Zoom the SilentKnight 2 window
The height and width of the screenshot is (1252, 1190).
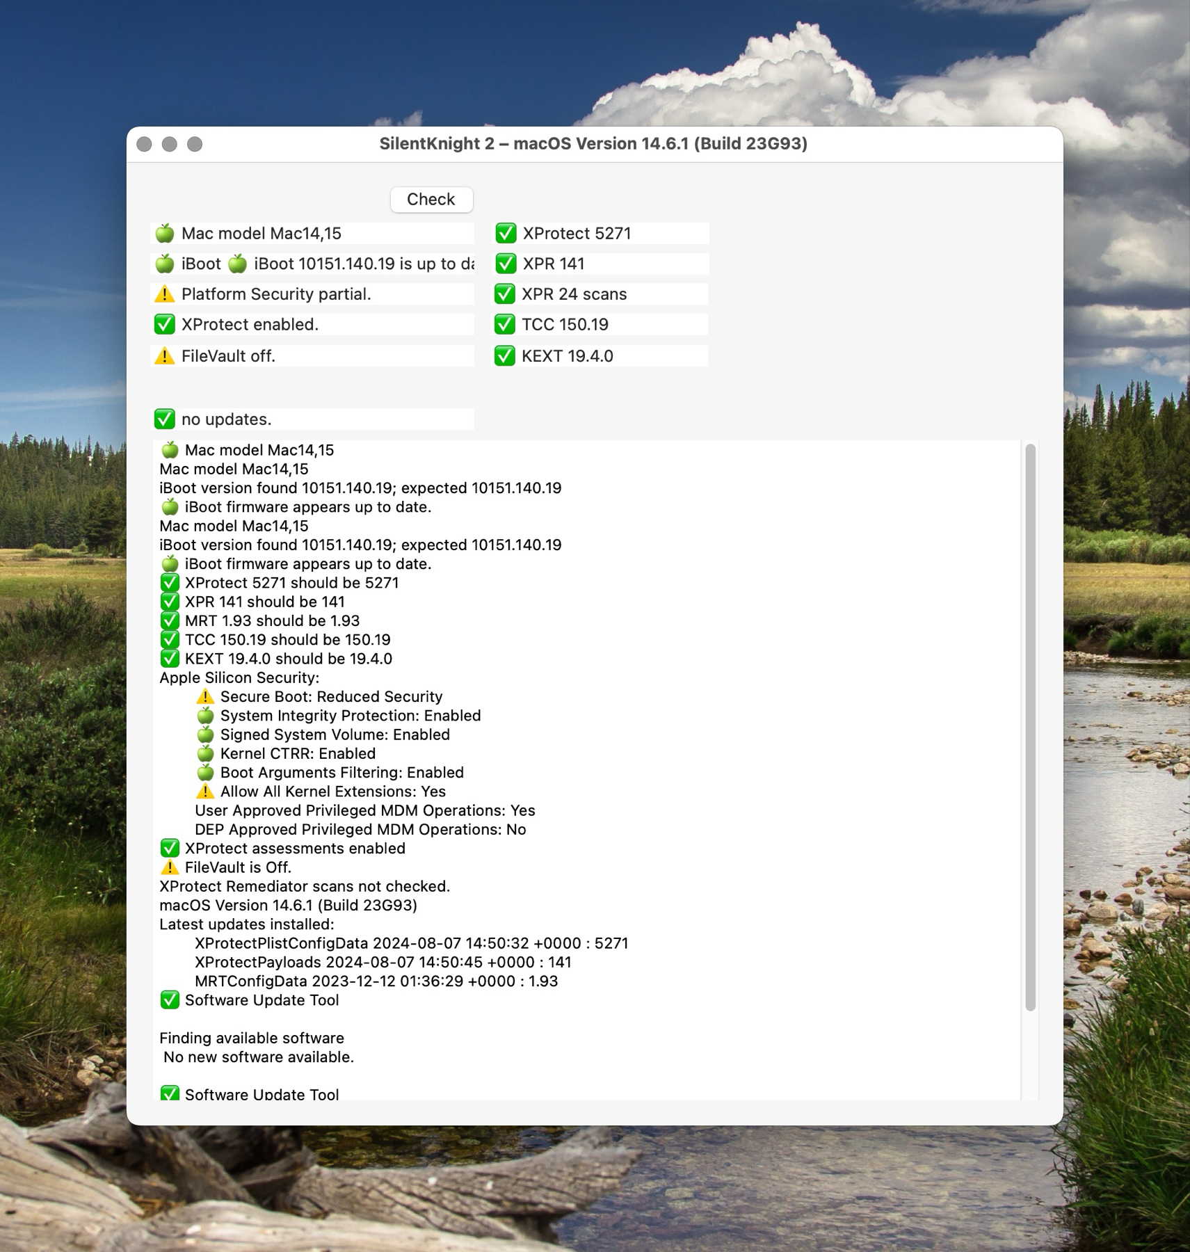pos(195,144)
